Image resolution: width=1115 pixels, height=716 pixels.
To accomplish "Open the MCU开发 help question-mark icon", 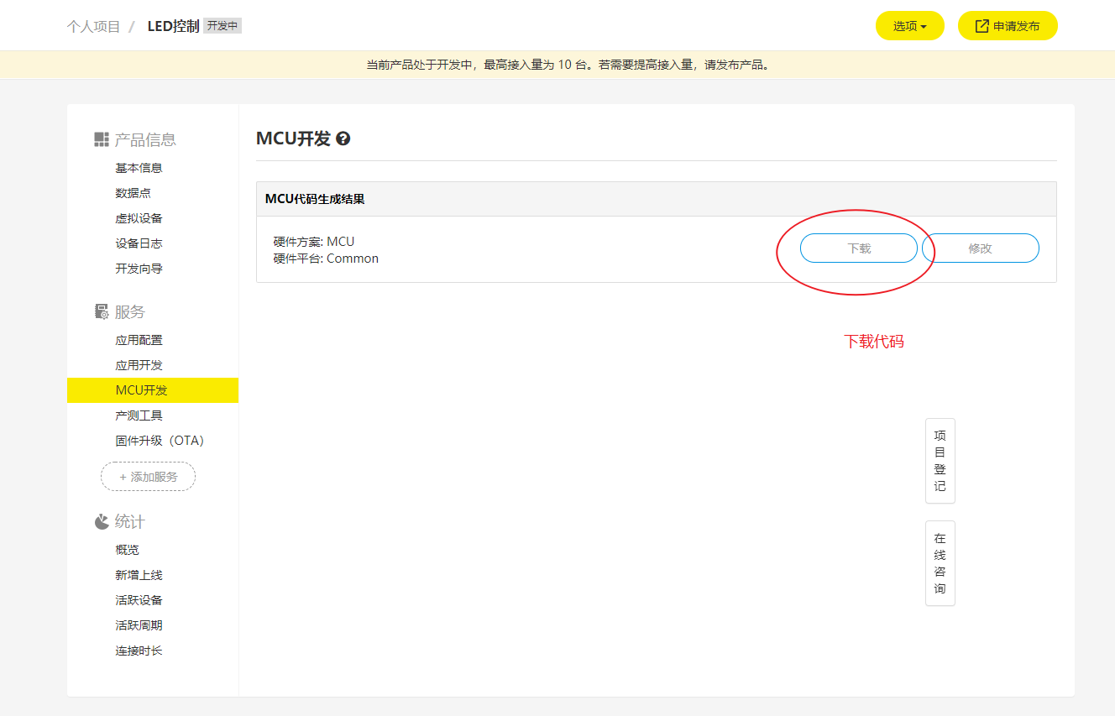I will coord(342,138).
